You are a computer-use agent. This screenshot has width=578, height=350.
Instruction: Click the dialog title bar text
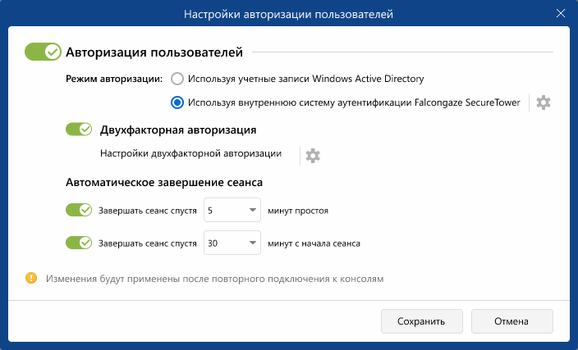288,14
